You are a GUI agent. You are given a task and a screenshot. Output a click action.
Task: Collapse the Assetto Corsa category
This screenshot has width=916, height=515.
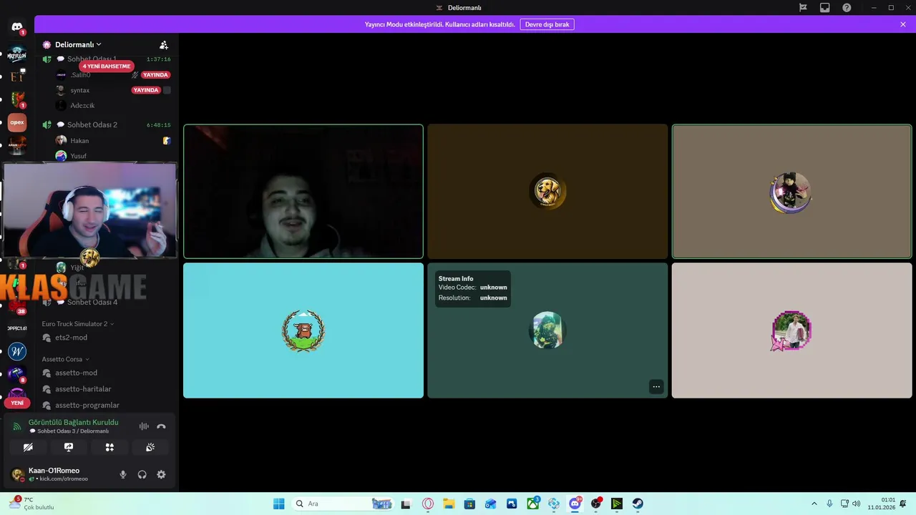click(65, 359)
